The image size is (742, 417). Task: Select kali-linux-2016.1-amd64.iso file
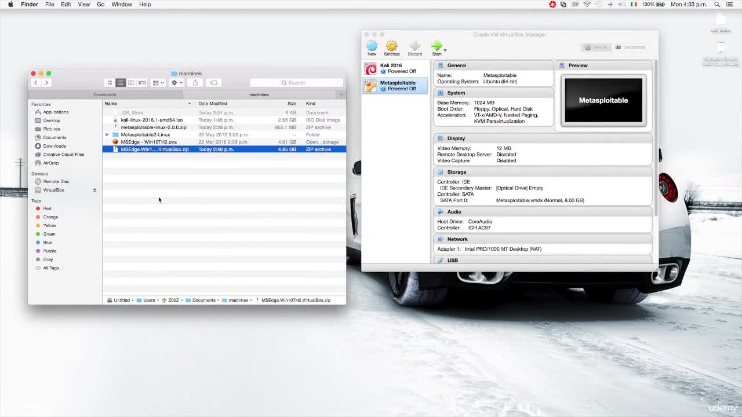tap(224, 120)
